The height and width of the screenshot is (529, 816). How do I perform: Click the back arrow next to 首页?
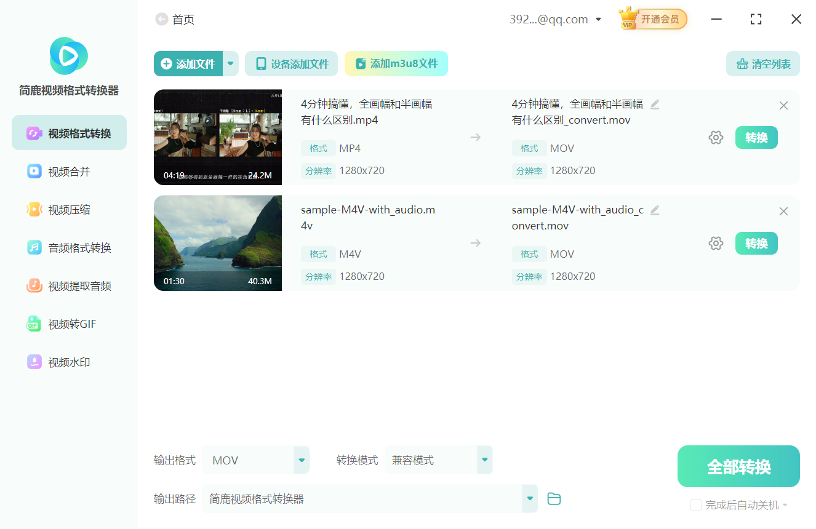[161, 19]
